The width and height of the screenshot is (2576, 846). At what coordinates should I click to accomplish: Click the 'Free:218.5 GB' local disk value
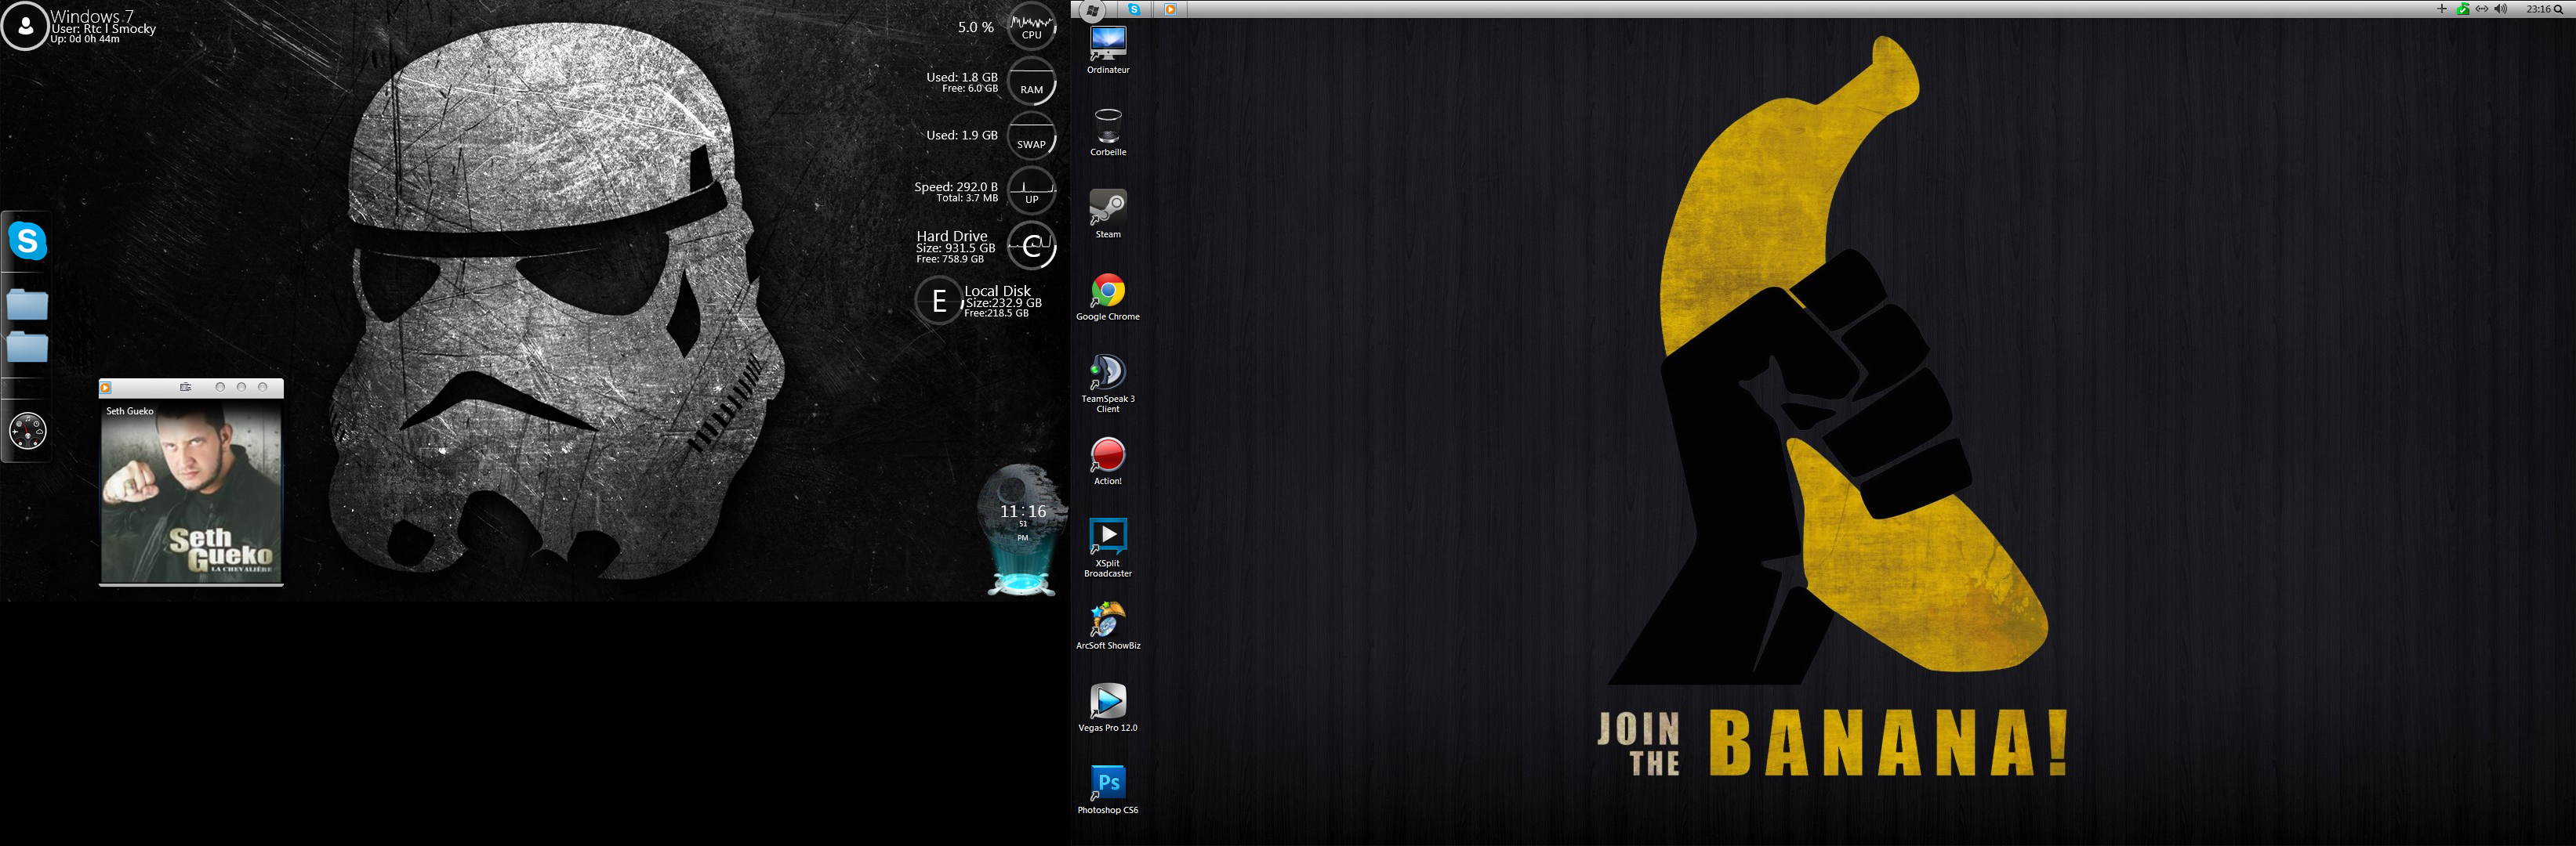tap(996, 313)
